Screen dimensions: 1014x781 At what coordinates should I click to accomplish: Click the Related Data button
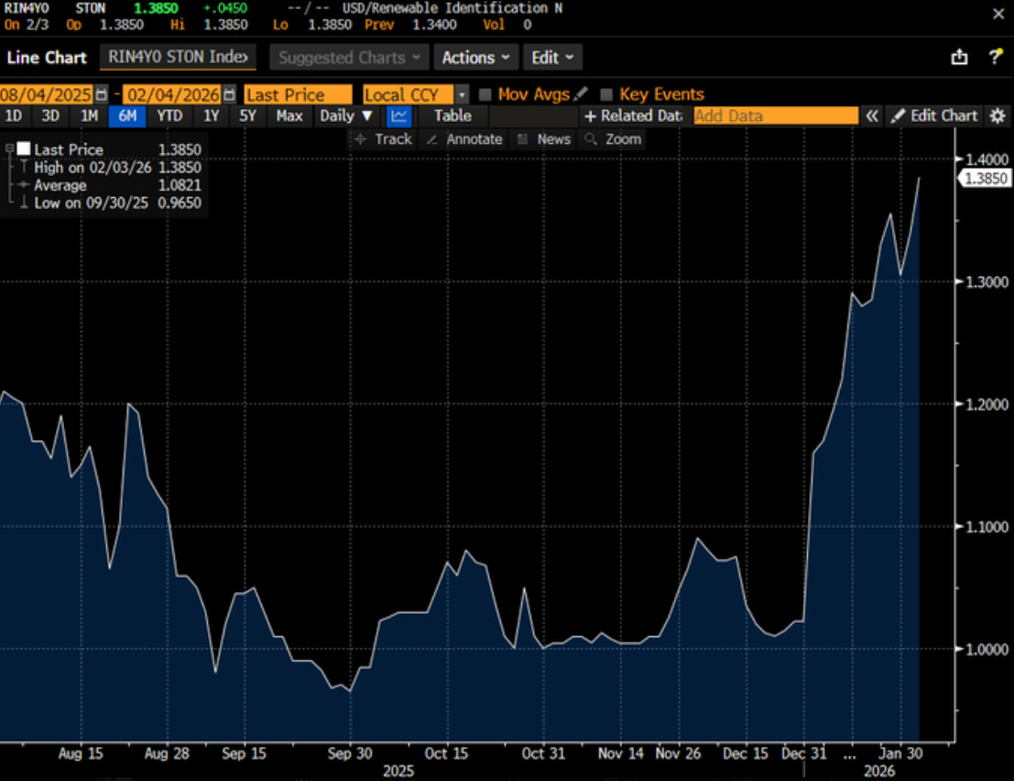[633, 115]
